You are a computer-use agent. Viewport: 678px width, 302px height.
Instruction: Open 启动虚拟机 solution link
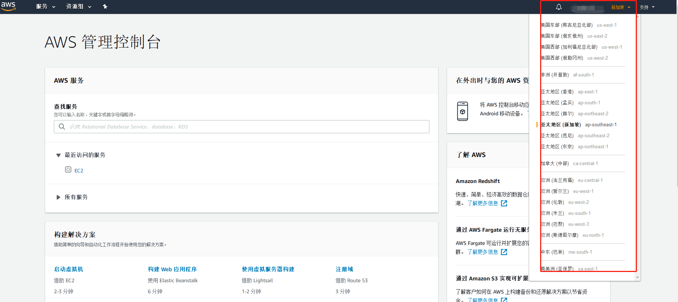point(69,269)
